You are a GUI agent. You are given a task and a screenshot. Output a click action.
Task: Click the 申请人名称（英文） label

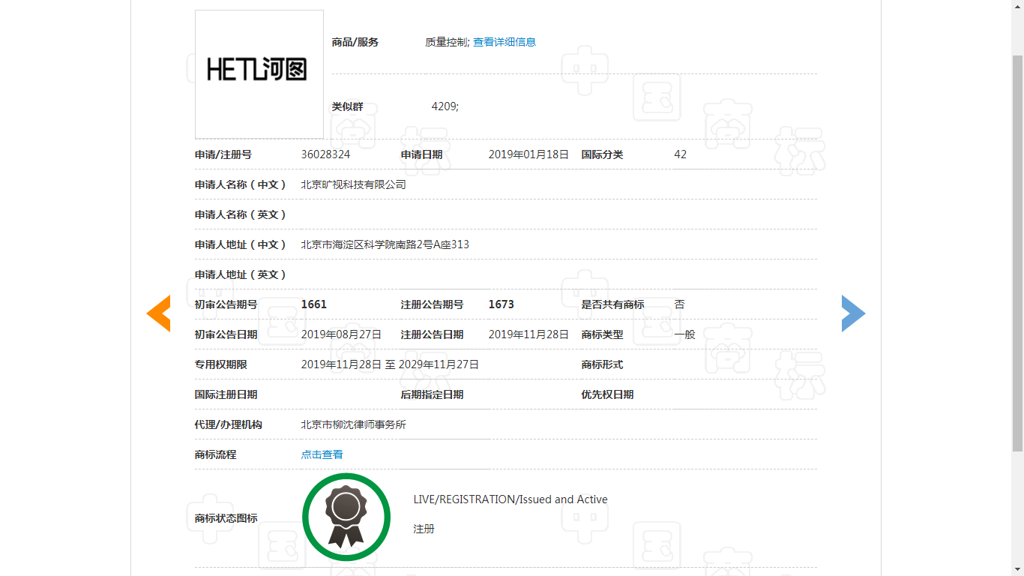pyautogui.click(x=241, y=214)
